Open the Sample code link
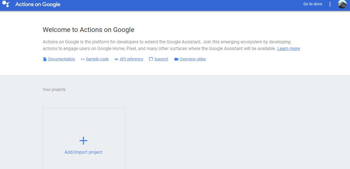This screenshot has width=350, height=169. [x=97, y=59]
